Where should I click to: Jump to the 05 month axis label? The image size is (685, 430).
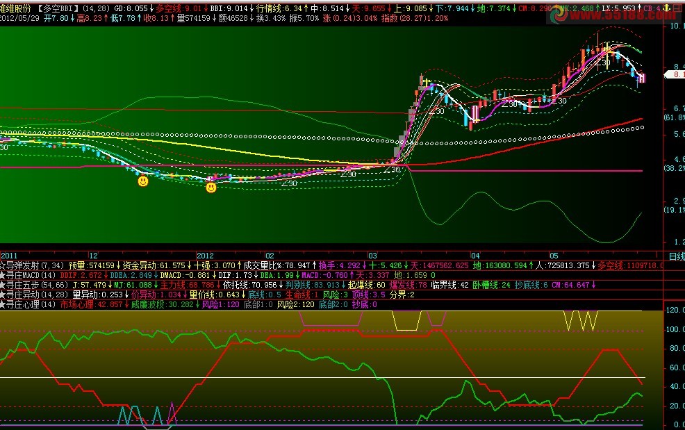coord(554,256)
